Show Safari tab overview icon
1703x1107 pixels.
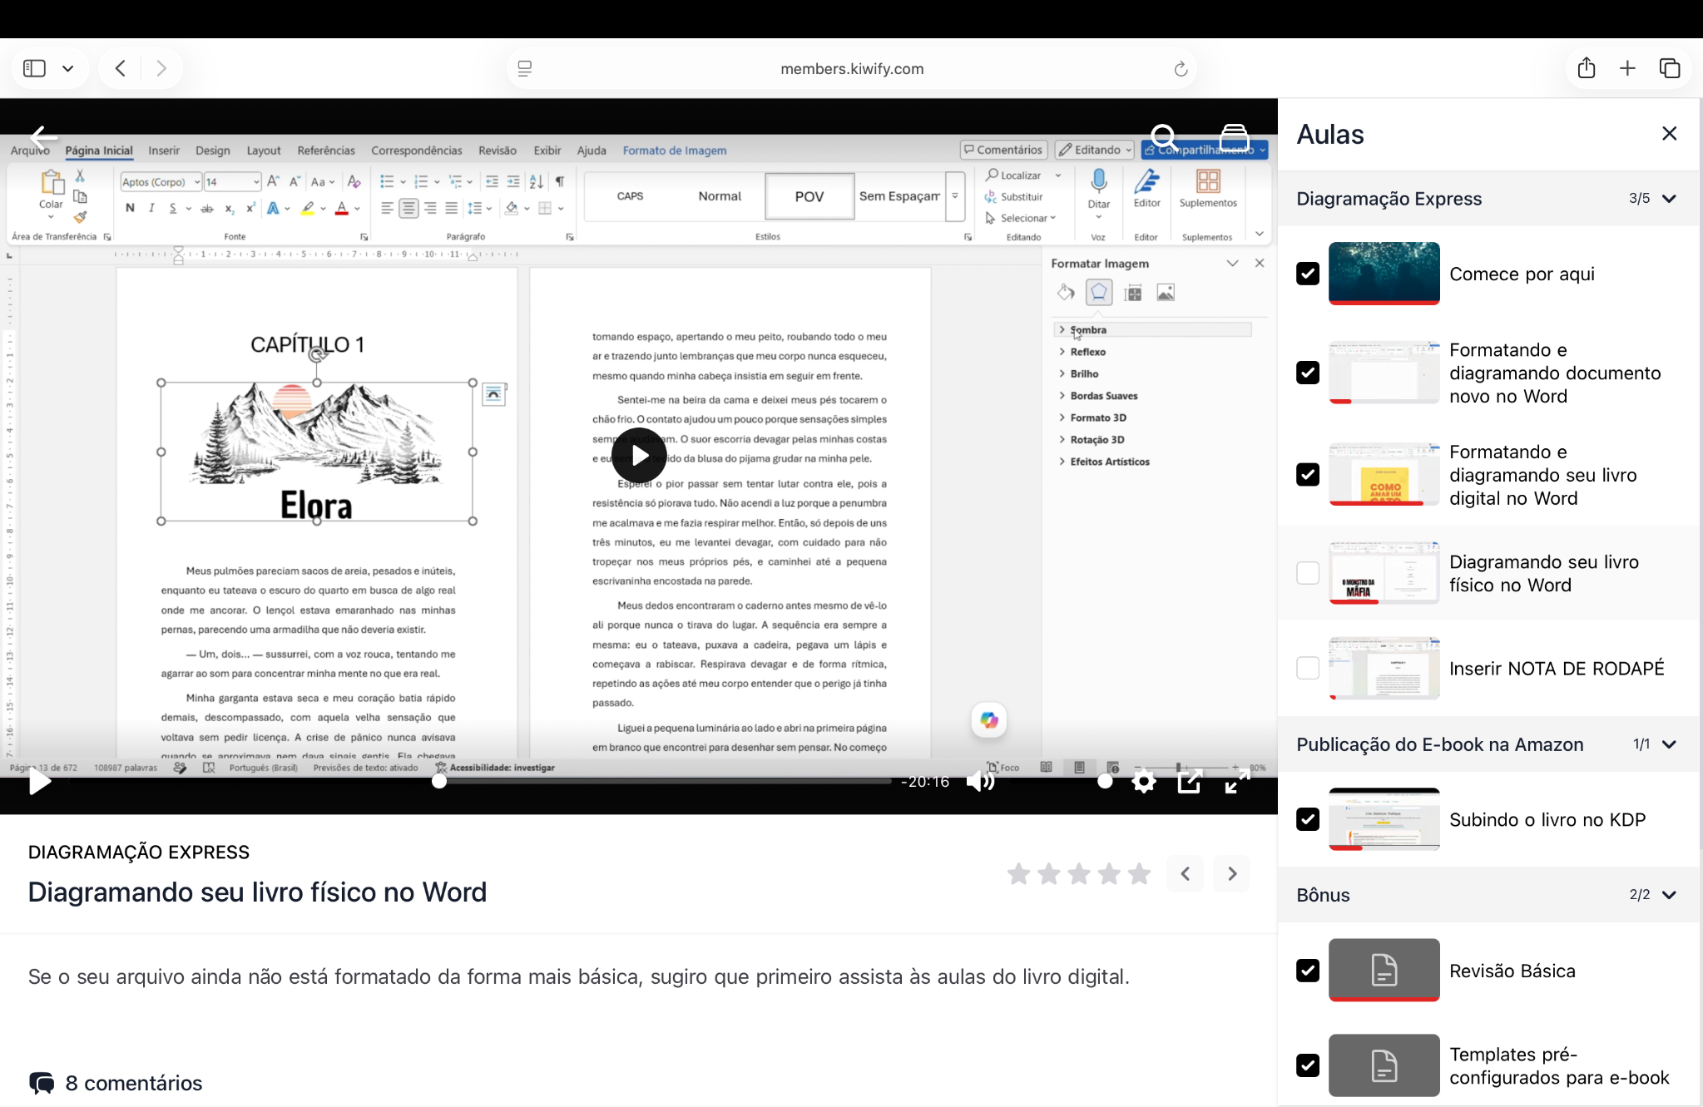pos(1670,68)
